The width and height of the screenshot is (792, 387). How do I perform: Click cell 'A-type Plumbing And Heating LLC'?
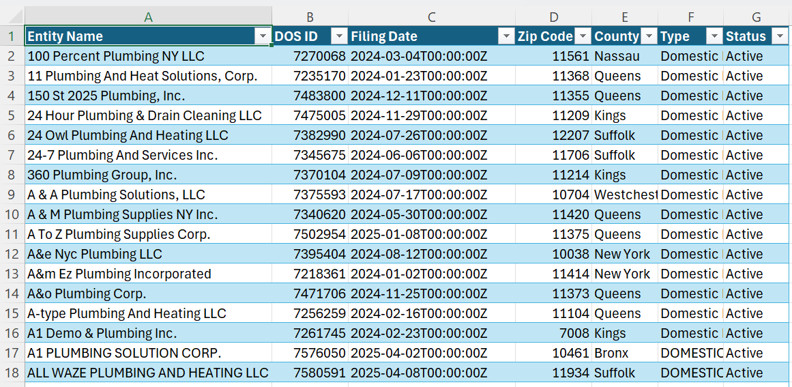[148, 313]
